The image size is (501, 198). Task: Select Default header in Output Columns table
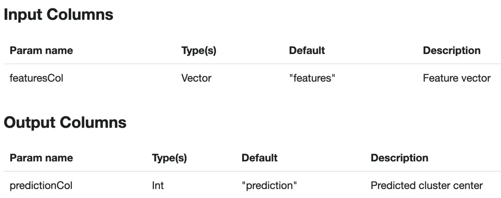259,158
